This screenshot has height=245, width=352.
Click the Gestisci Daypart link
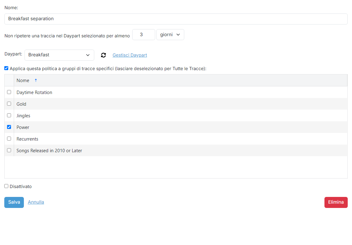click(130, 55)
